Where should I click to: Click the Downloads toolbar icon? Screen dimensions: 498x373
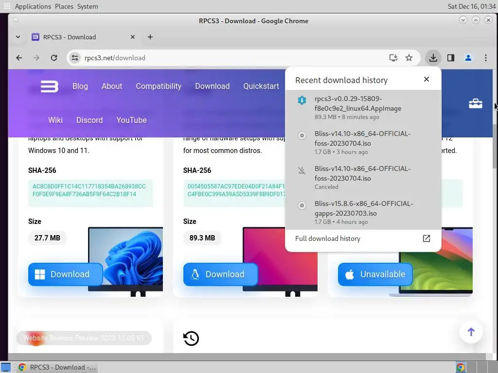(433, 58)
